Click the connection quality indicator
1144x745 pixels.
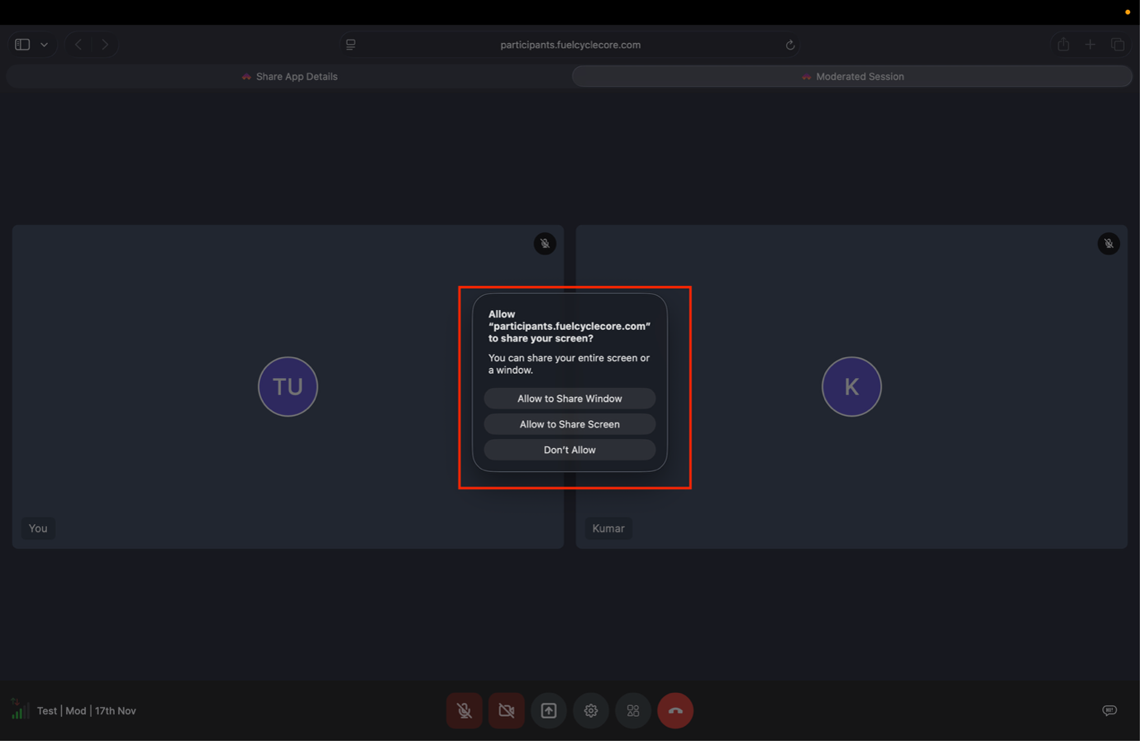tap(18, 709)
